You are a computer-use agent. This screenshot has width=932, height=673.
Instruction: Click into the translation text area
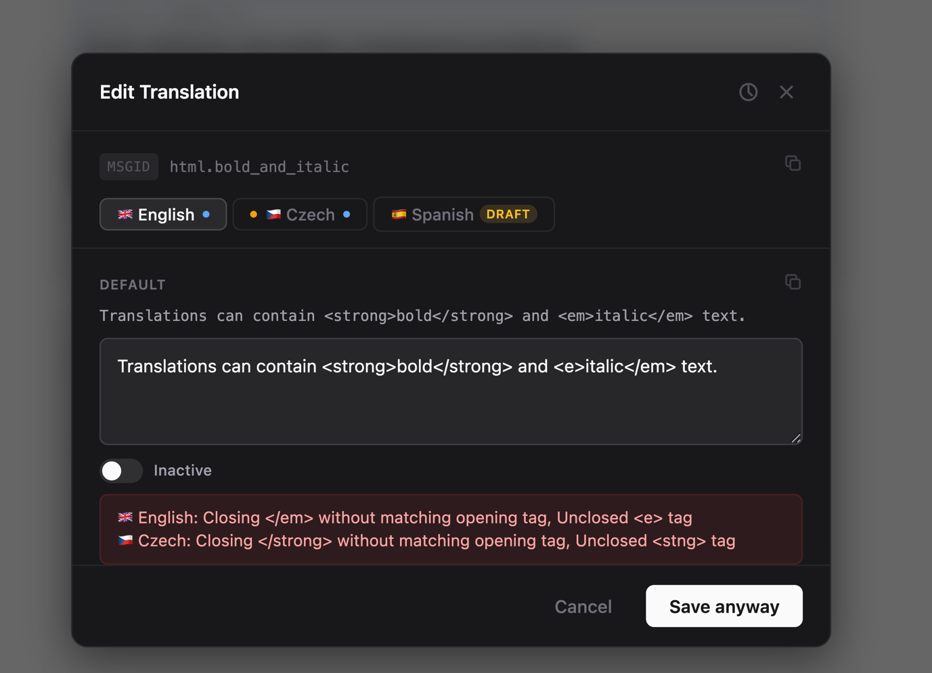(x=451, y=391)
